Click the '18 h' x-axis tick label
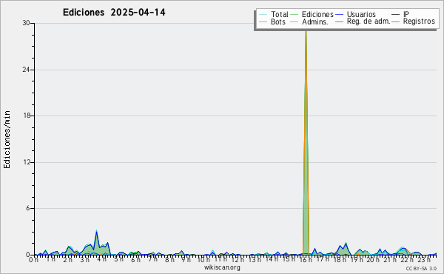Viewport: 444px width, 274px height. (340, 259)
